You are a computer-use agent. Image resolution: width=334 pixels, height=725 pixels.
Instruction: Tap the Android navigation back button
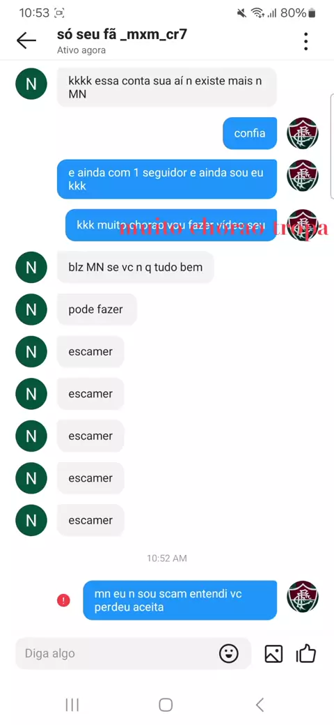click(260, 705)
